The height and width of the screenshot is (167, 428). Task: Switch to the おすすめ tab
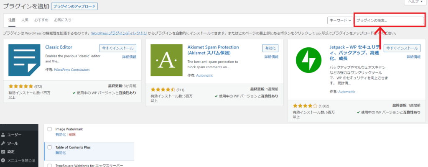click(x=41, y=20)
